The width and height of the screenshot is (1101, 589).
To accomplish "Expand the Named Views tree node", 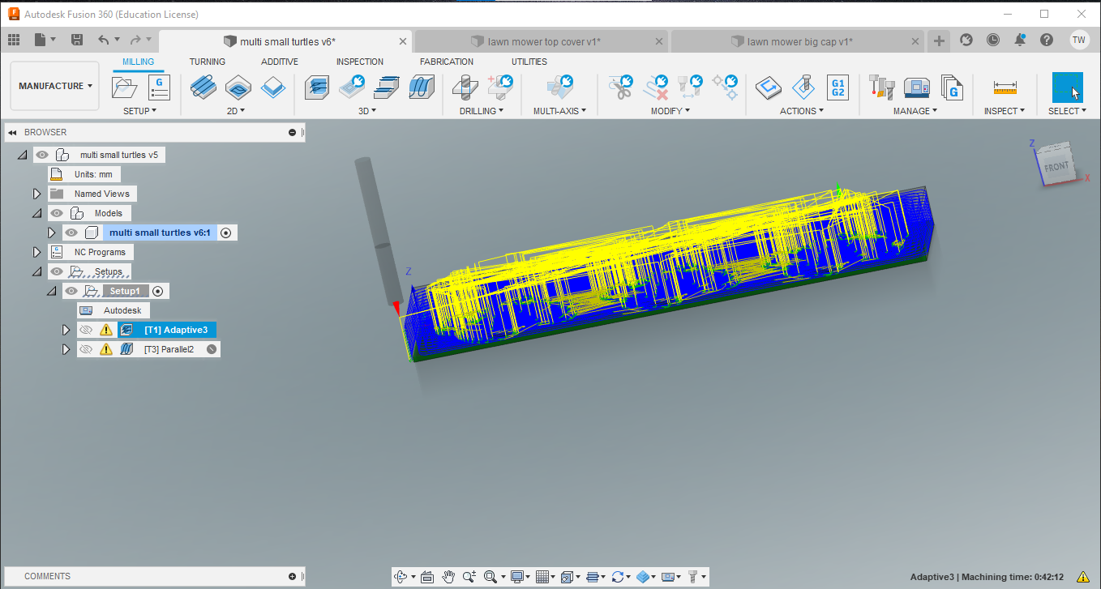I will [x=36, y=194].
